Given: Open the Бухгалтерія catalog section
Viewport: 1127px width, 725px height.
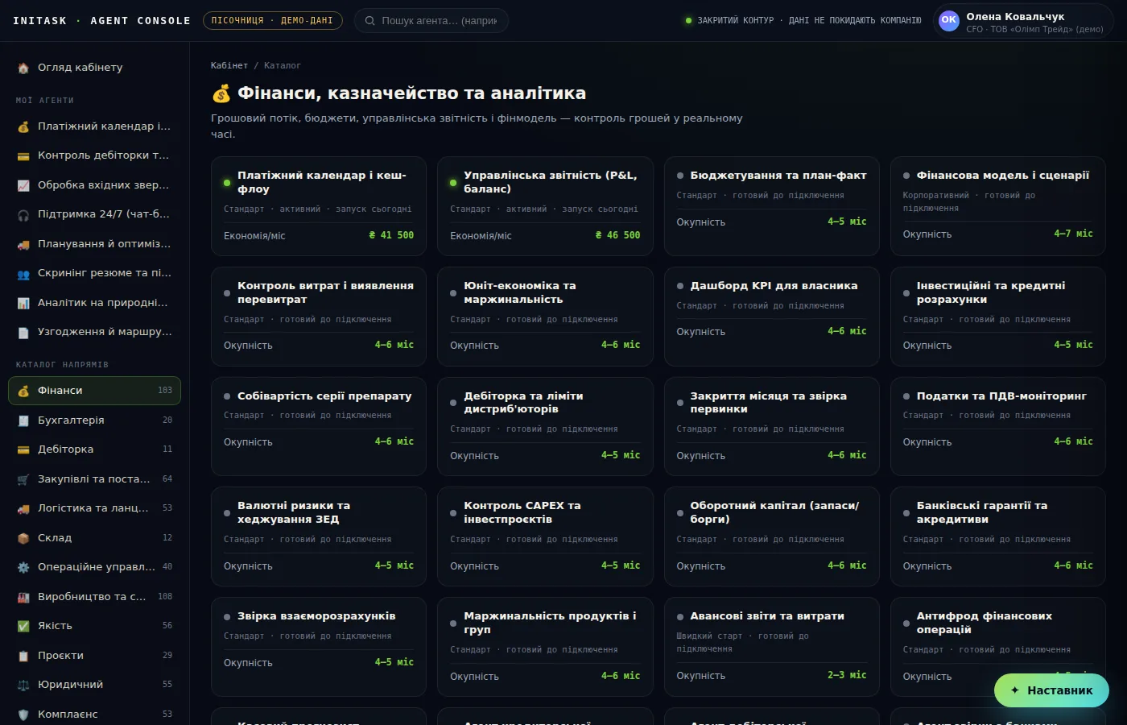Looking at the screenshot, I should [94, 420].
